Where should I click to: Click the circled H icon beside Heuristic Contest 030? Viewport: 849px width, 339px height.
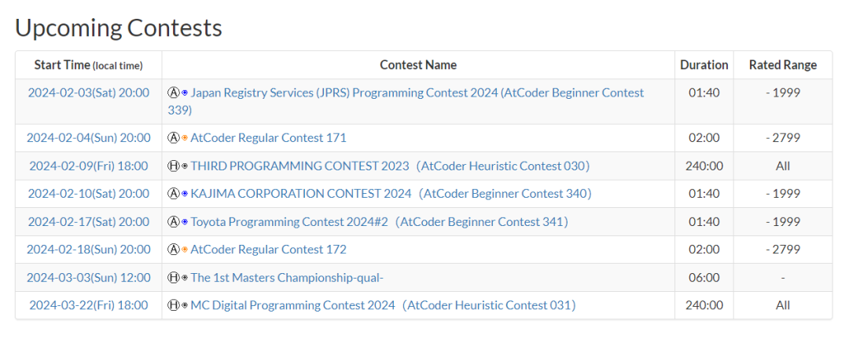coord(173,166)
